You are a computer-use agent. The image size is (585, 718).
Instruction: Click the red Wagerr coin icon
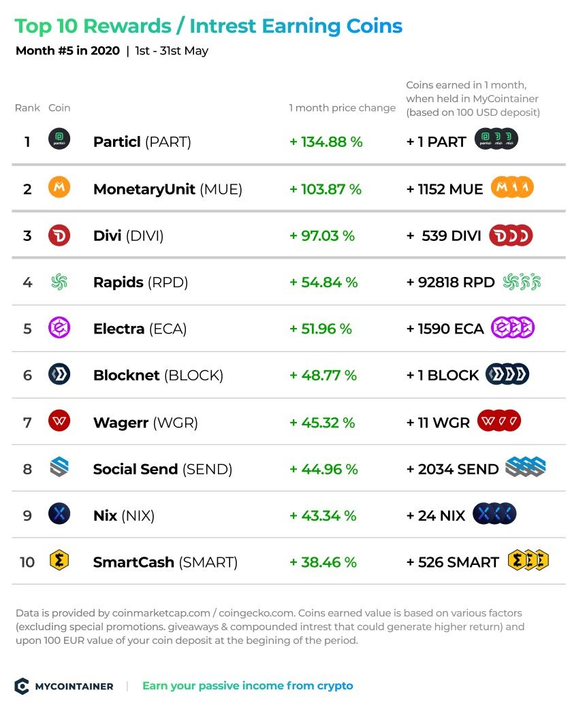(59, 421)
